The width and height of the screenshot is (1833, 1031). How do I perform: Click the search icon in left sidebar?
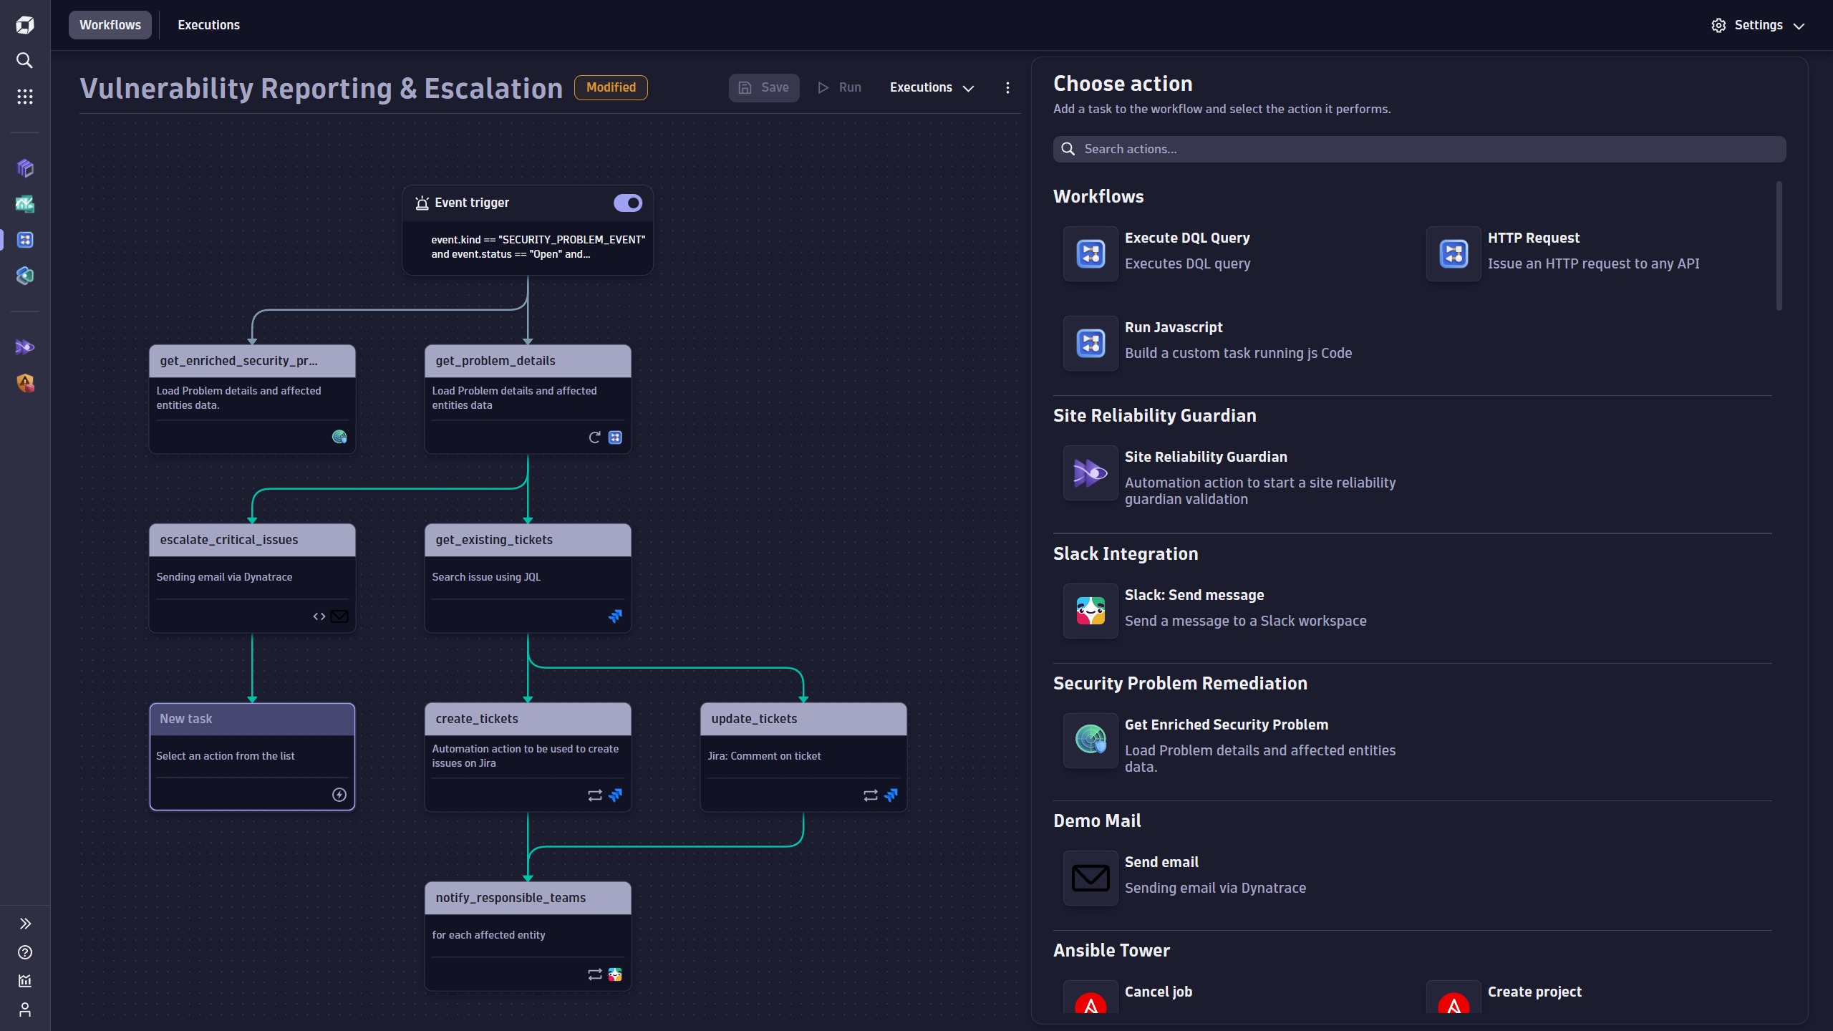(x=24, y=61)
